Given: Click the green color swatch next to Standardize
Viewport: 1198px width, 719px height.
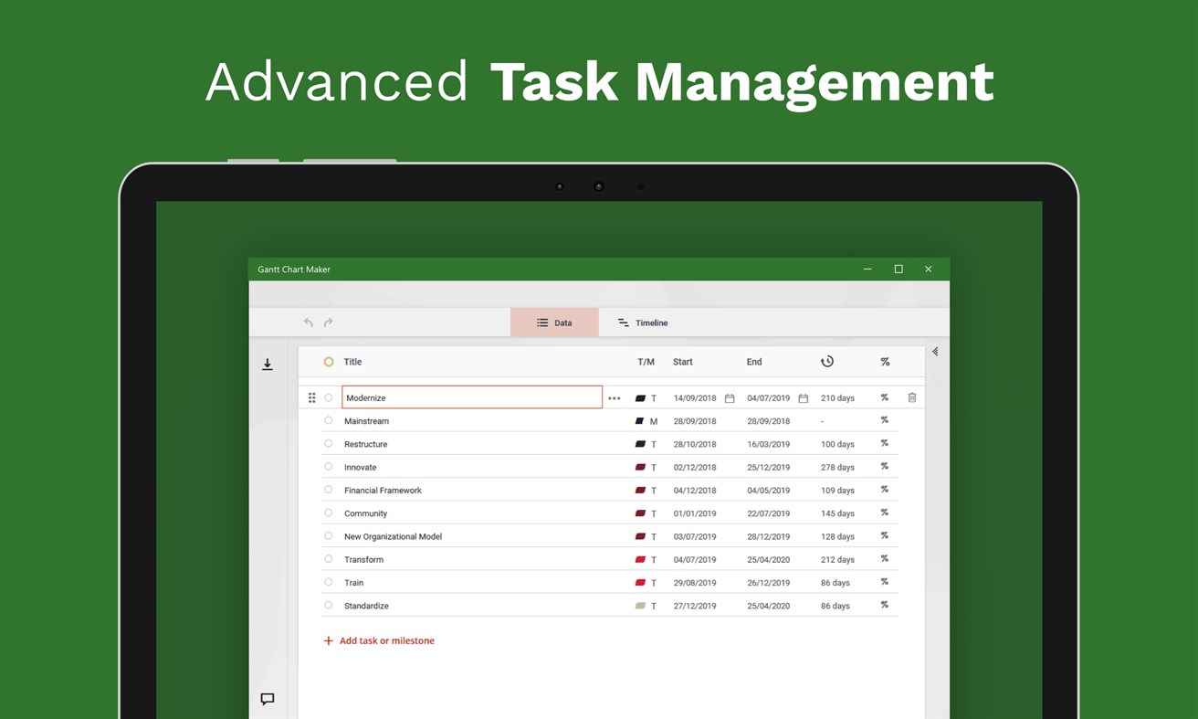Looking at the screenshot, I should coord(640,605).
